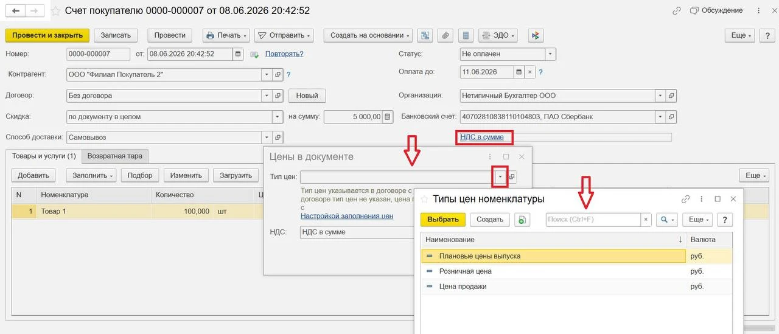Open the help question mark button in main toolbar
779x334 pixels.
point(767,36)
